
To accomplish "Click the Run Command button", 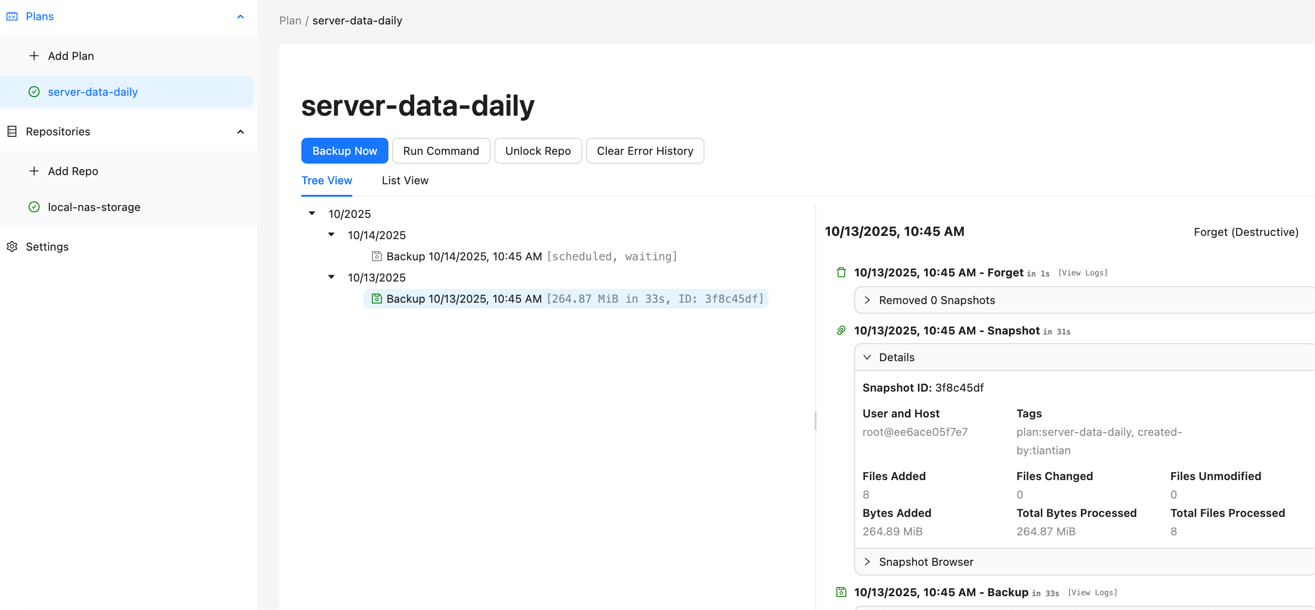I will click(441, 151).
